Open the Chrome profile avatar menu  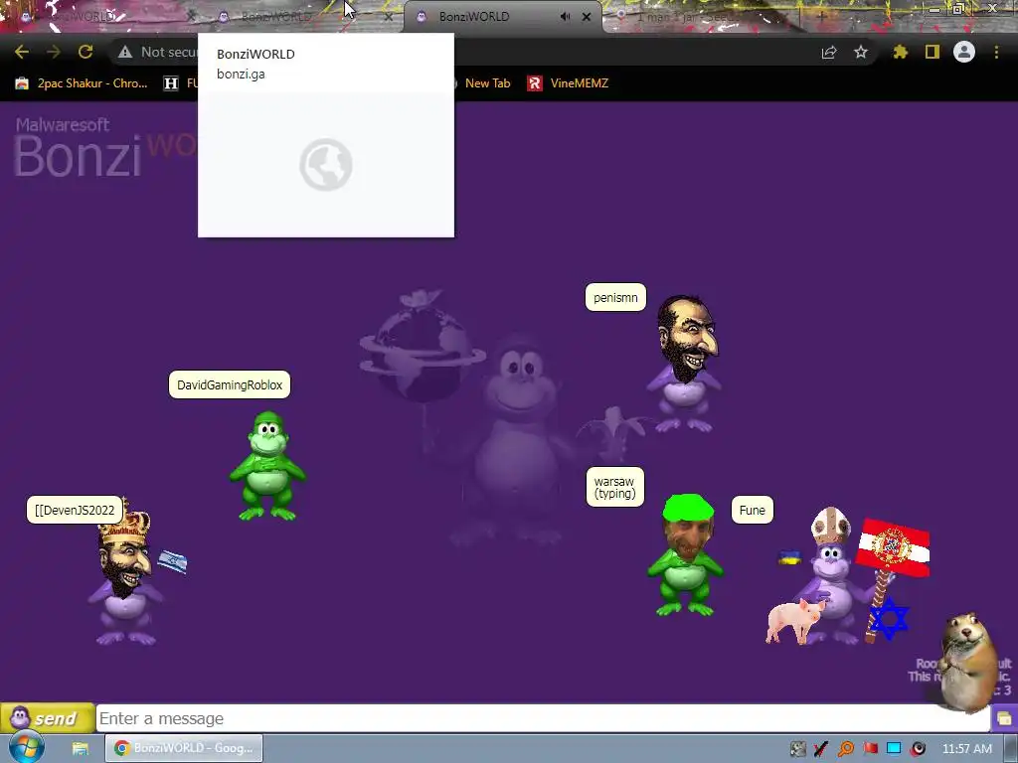[x=964, y=52]
